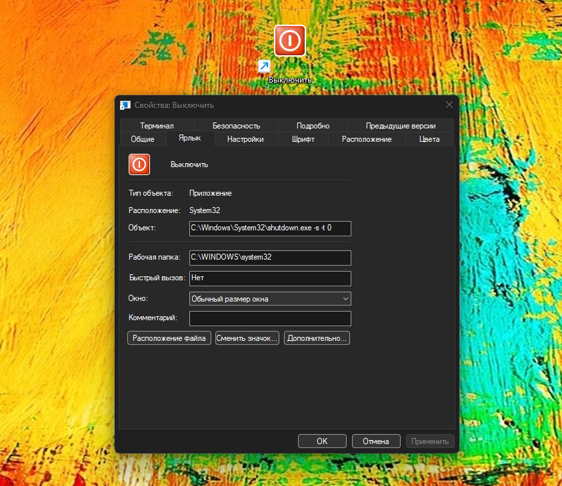Open Дополнительно... advanced options

click(x=317, y=338)
